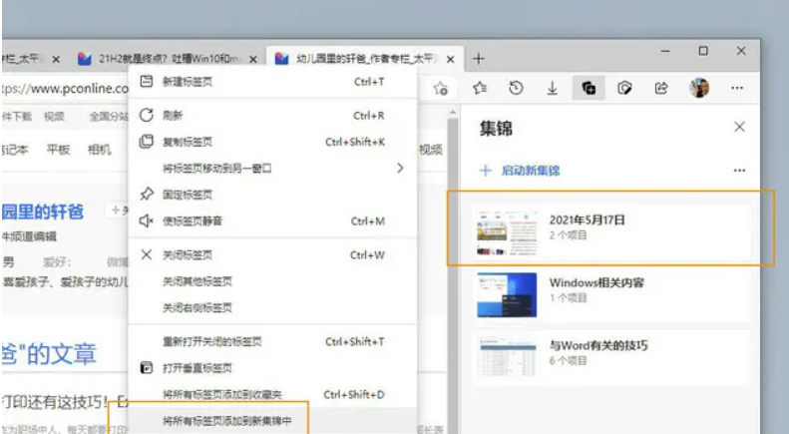The height and width of the screenshot is (434, 789).
Task: Close the Collections (集锦) panel
Action: point(739,127)
